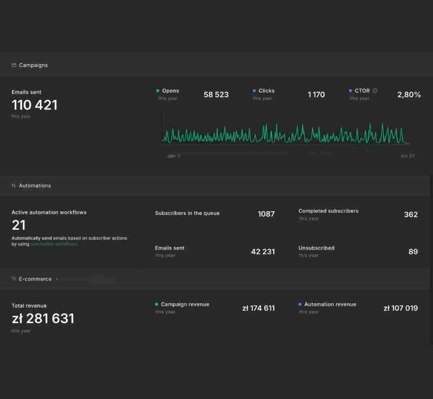Viewport: 433px width, 399px height.
Task: Expand the E-commerce store dropdown
Action: coord(57,279)
